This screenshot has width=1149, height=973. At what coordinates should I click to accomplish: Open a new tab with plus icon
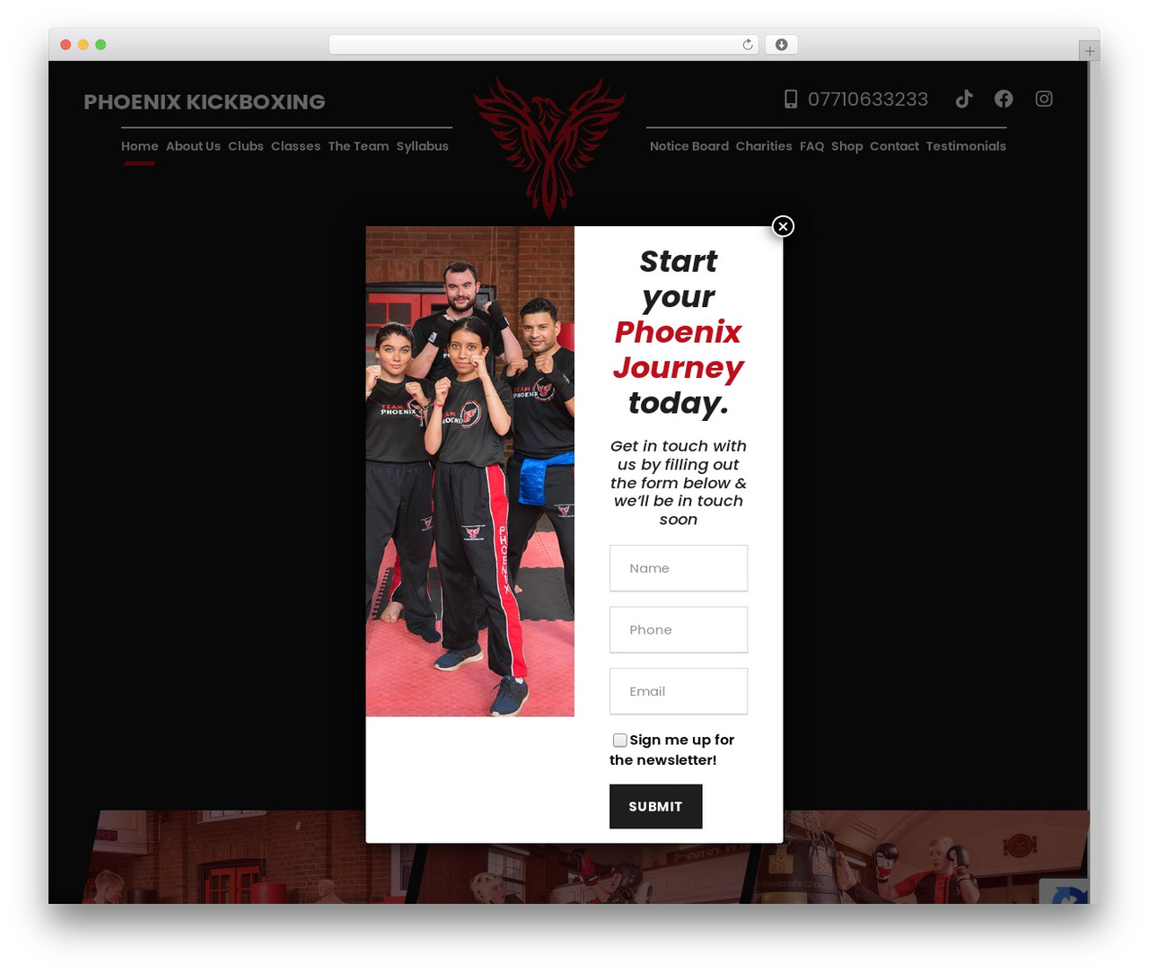(x=1089, y=51)
